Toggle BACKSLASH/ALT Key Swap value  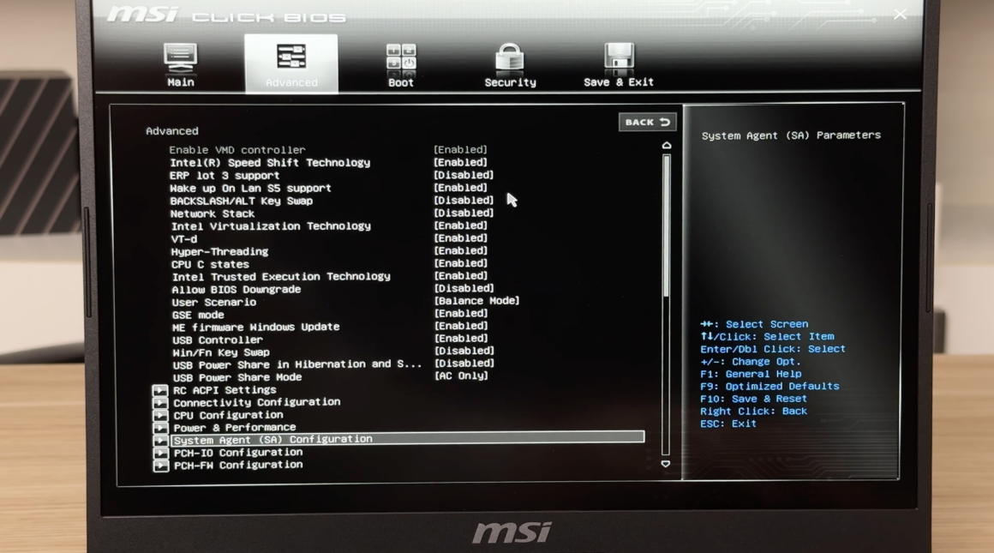(x=464, y=201)
